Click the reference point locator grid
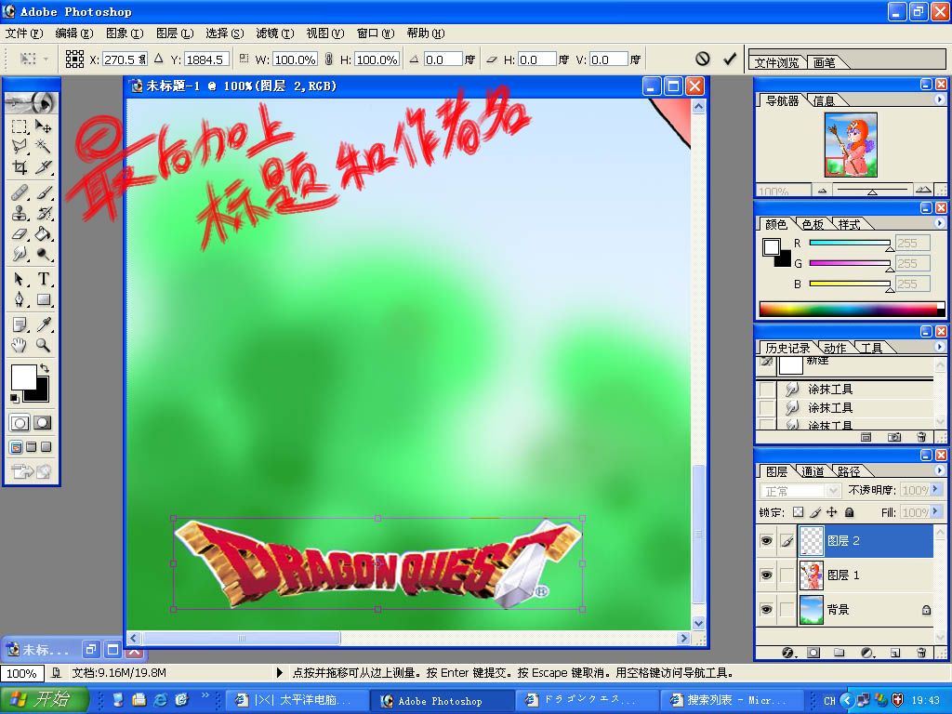 click(74, 59)
